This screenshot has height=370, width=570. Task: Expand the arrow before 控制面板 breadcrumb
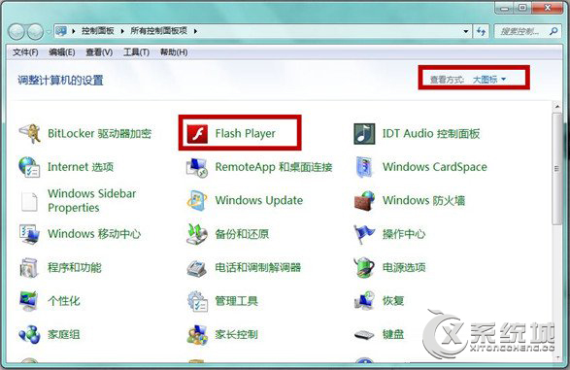(73, 31)
